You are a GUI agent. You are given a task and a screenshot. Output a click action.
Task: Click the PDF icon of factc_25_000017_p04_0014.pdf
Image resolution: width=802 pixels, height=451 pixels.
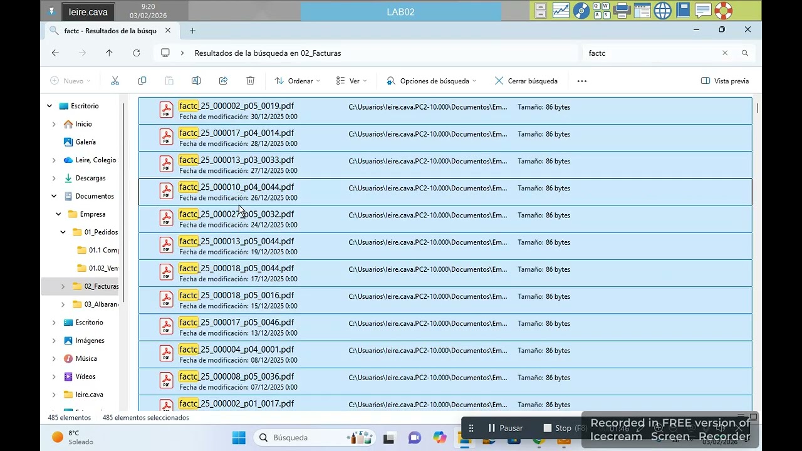point(166,137)
